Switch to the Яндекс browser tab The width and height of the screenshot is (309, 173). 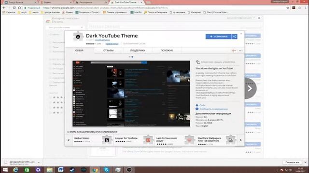coord(56,2)
